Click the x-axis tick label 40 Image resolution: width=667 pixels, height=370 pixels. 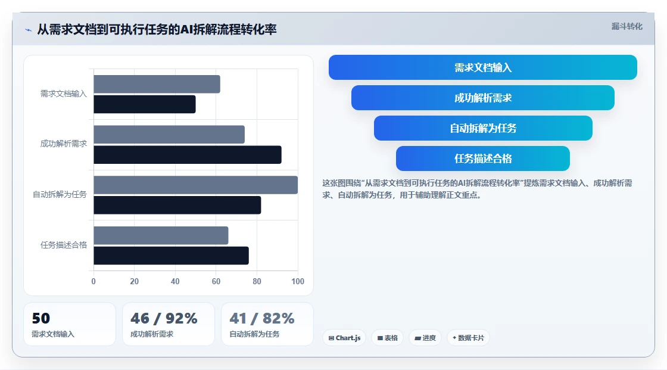point(175,281)
